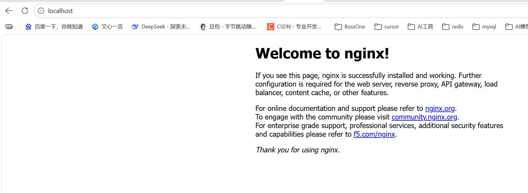Reload the localhost page
The height and width of the screenshot is (193, 528).
(x=25, y=11)
